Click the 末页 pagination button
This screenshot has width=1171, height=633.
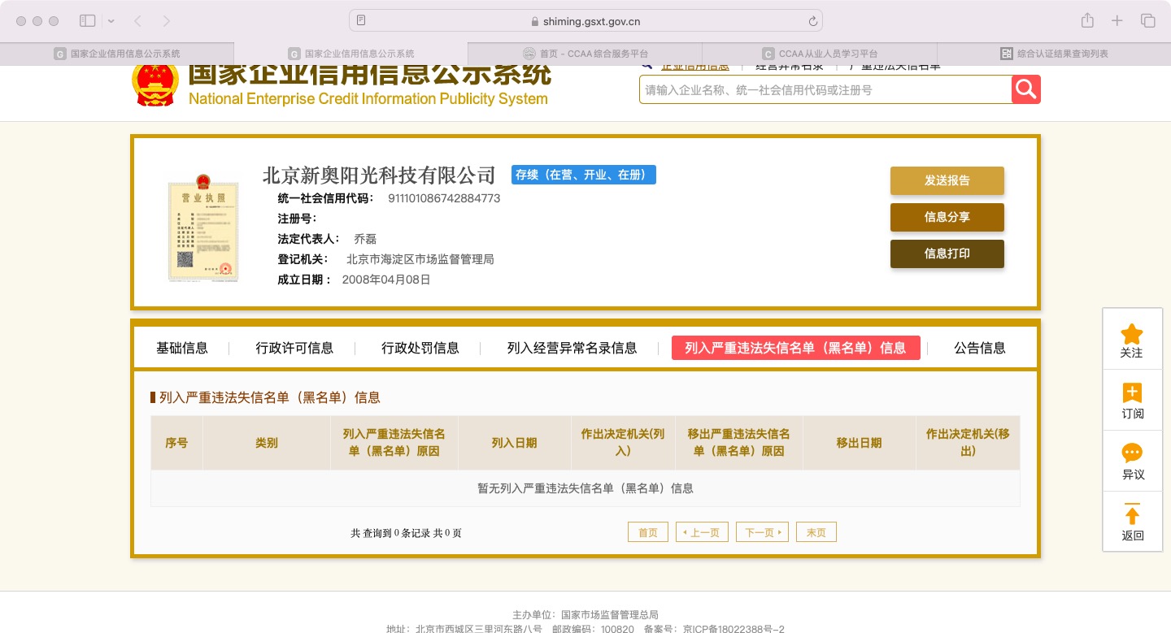[816, 532]
